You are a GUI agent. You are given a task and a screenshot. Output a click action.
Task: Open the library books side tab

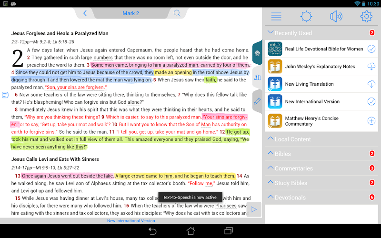tap(257, 78)
